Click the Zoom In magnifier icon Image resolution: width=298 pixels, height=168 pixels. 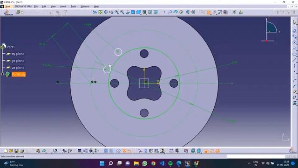coord(117,13)
